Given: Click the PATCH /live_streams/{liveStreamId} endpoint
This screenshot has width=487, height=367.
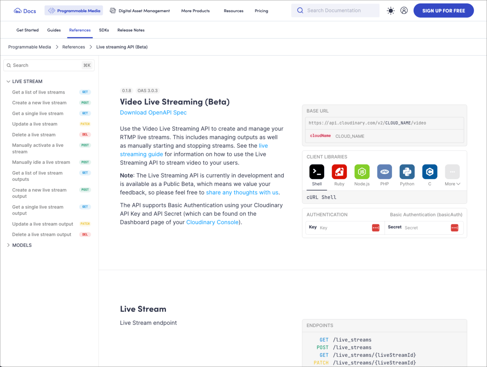Looking at the screenshot, I should 365,363.
